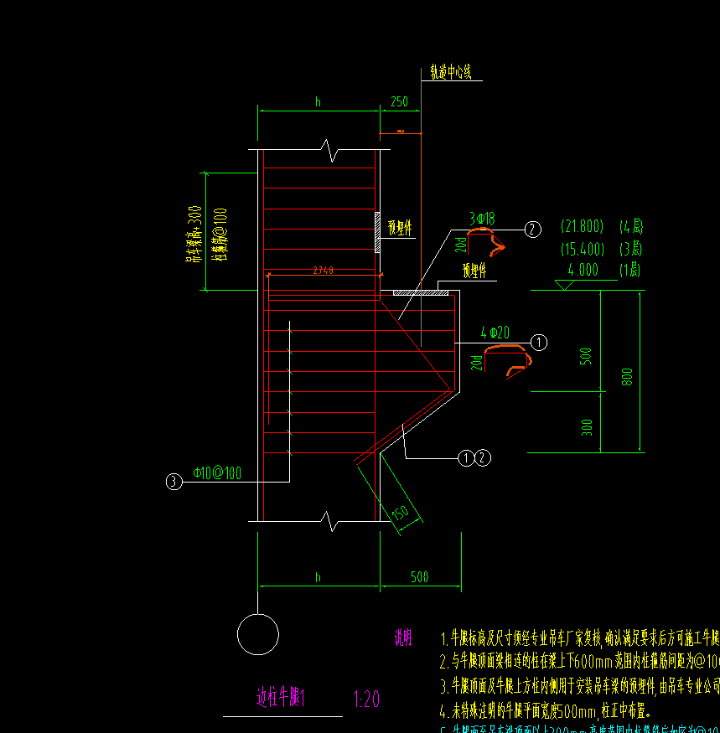Click the '20d' text beside the 4Φ20 hook
The height and width of the screenshot is (733, 720).
click(x=477, y=363)
